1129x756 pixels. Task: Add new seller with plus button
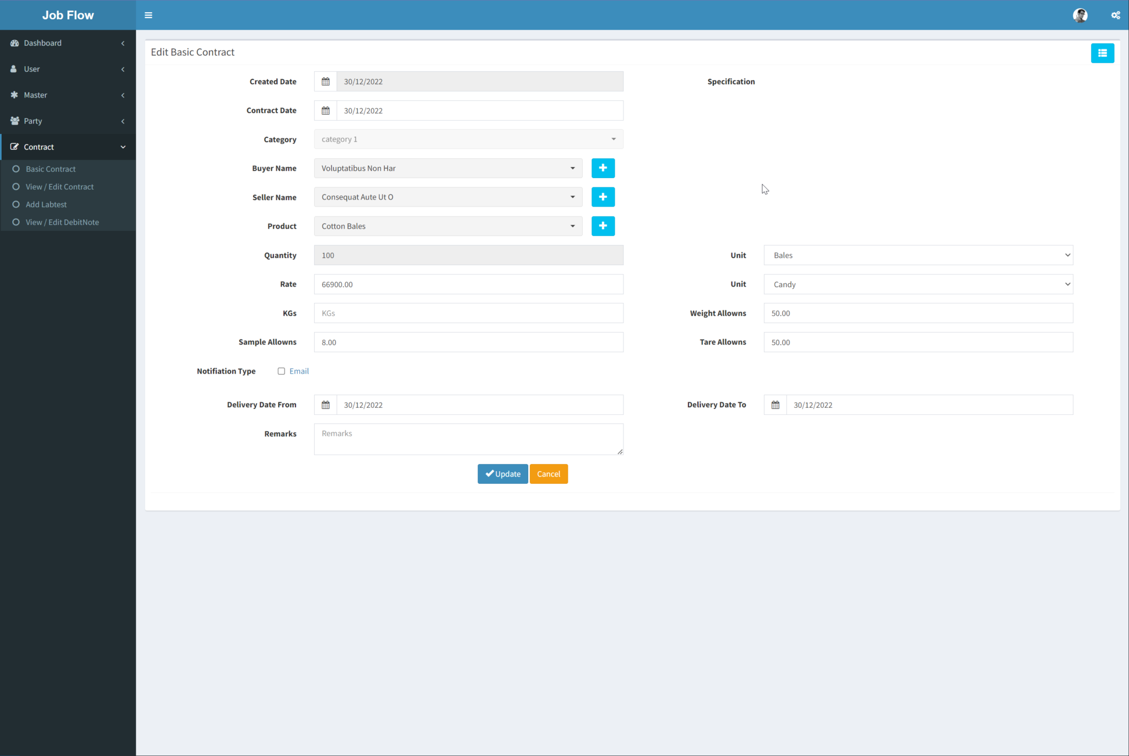click(x=603, y=197)
